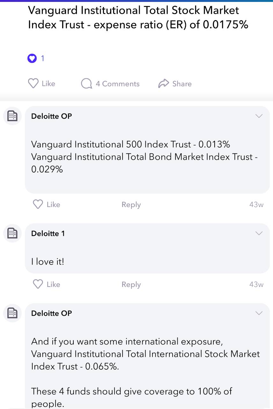Expand options chevron on first Deloitte OP comment
This screenshot has height=409, width=273.
[259, 116]
